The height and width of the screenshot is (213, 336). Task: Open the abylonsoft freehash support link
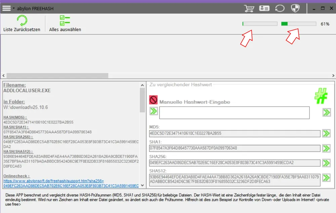click(x=53, y=181)
